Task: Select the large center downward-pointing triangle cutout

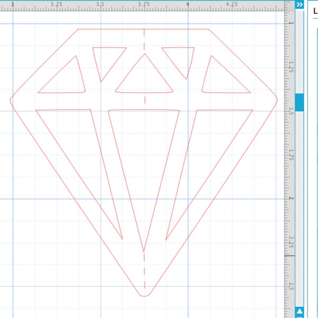Action: [144, 181]
